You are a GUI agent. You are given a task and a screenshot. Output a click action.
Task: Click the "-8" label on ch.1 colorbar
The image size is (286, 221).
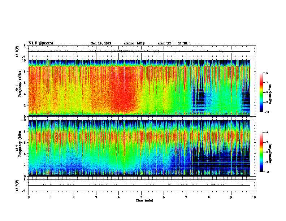(266, 92)
